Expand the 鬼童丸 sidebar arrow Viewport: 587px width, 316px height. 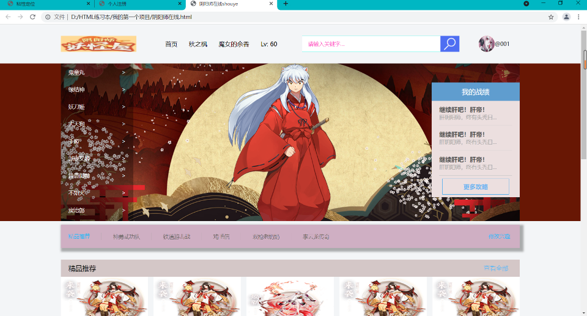(x=124, y=73)
